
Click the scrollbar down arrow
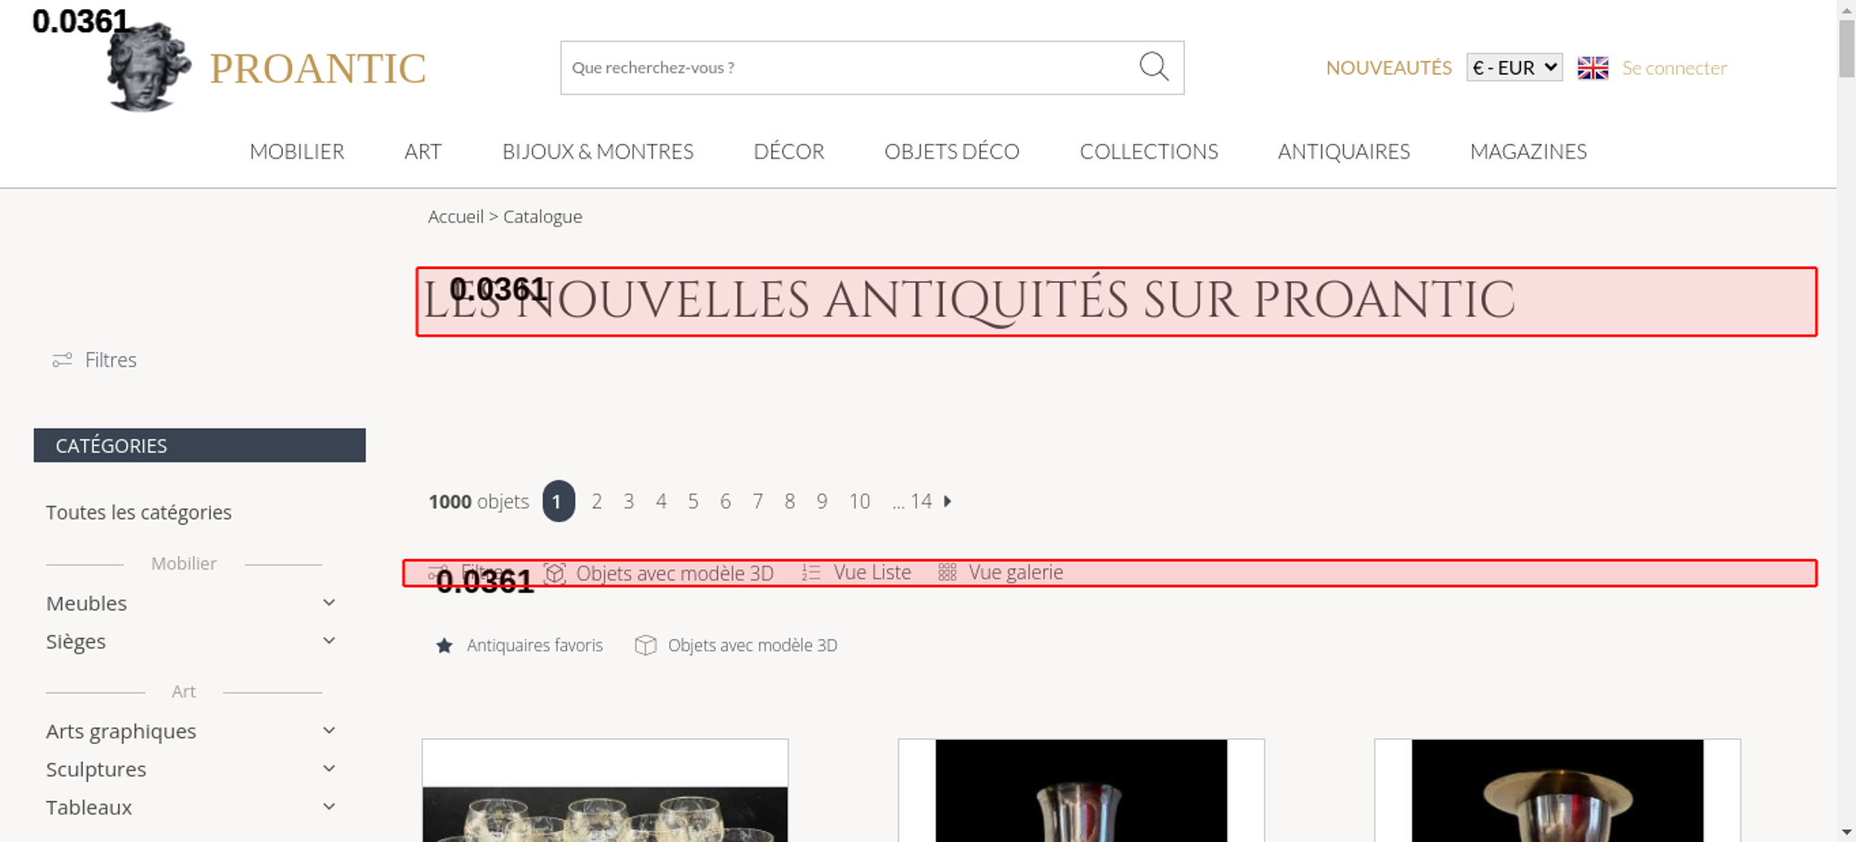click(x=1847, y=833)
